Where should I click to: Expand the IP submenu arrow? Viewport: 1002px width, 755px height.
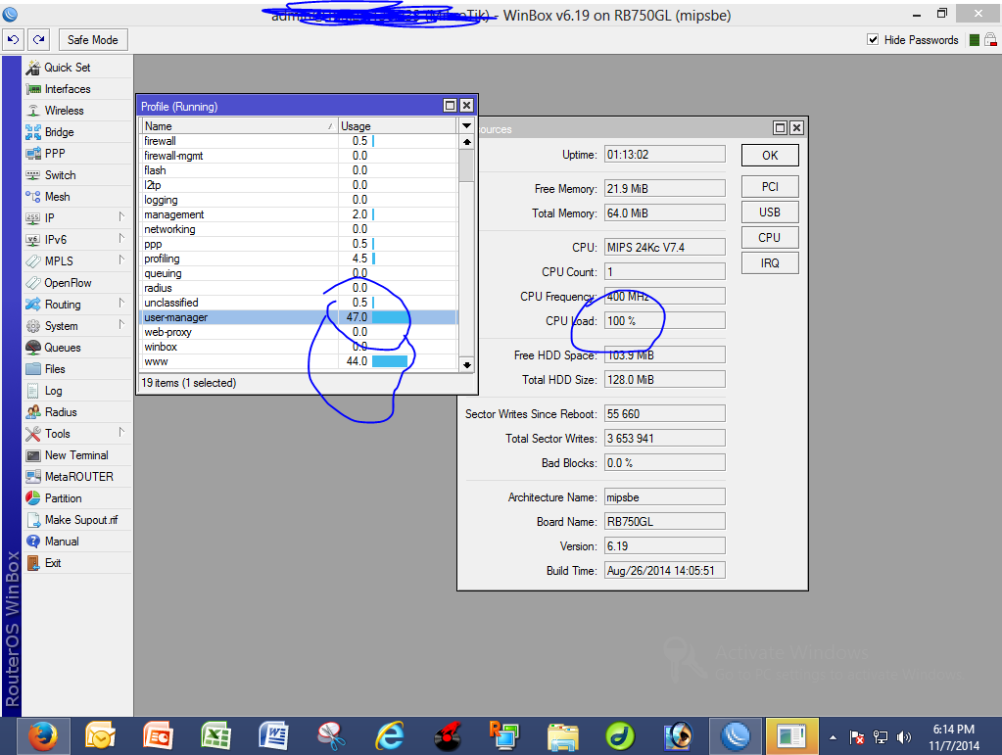[121, 216]
